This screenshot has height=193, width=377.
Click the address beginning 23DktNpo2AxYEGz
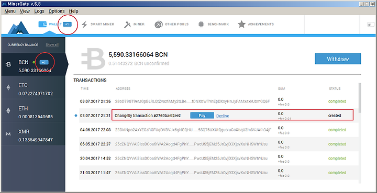pos(193,130)
